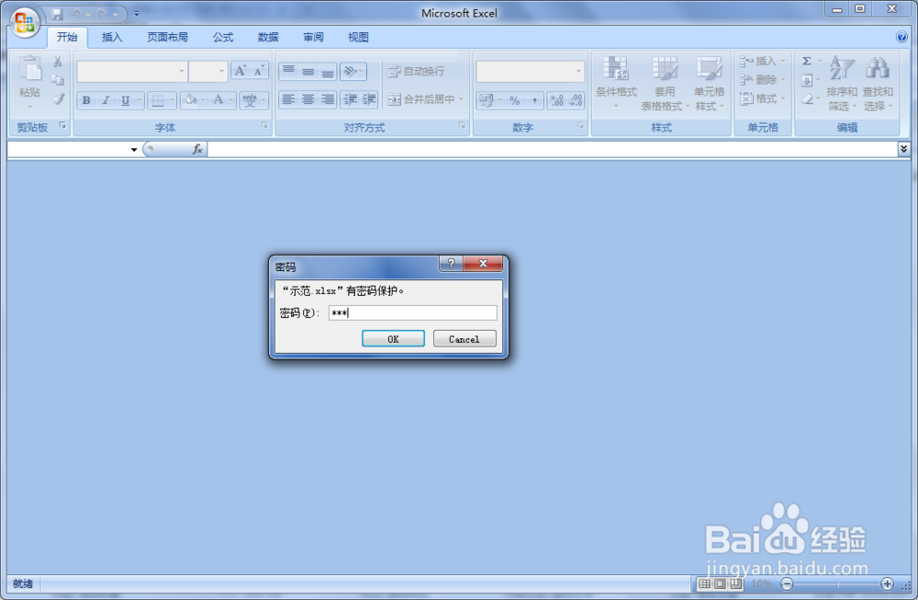Click the password input field
The image size is (918, 600).
(413, 313)
